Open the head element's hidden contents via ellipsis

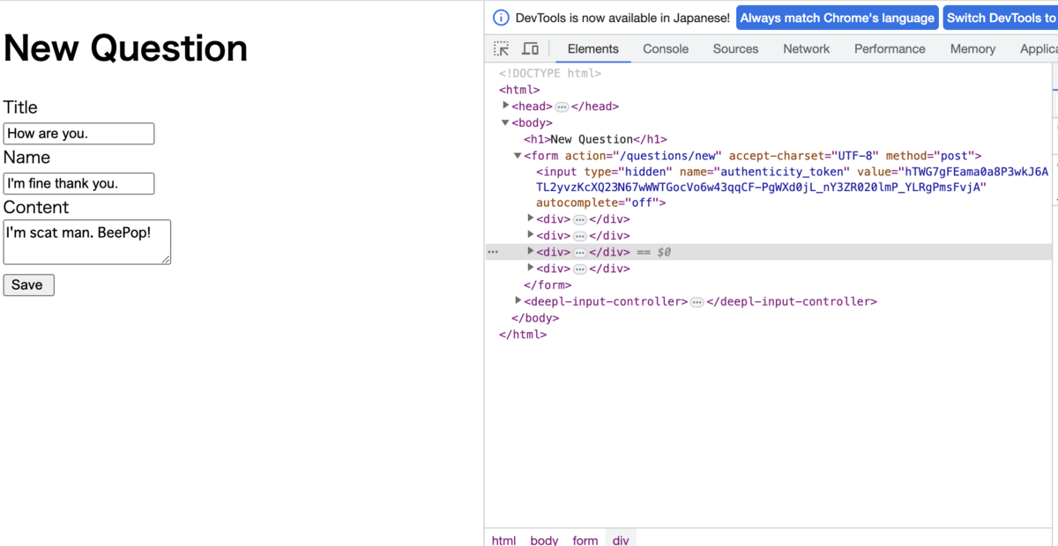point(562,106)
